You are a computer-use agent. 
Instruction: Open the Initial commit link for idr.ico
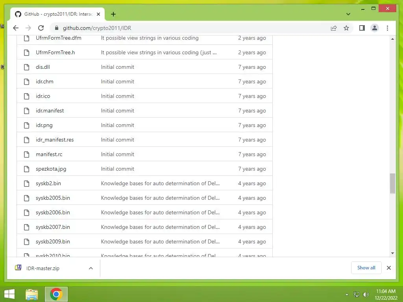pyautogui.click(x=117, y=96)
